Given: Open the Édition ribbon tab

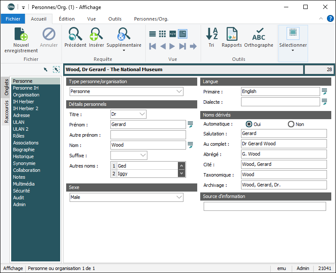Looking at the screenshot, I should tap(67, 19).
